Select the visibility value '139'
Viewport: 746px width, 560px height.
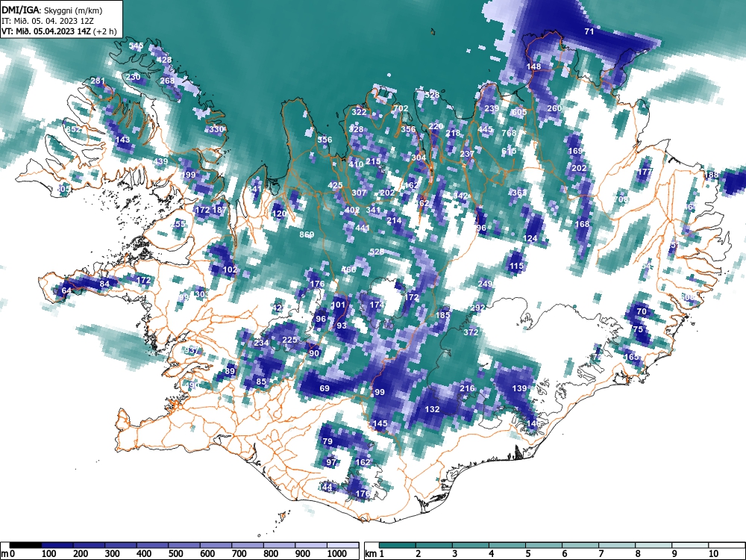519,388
